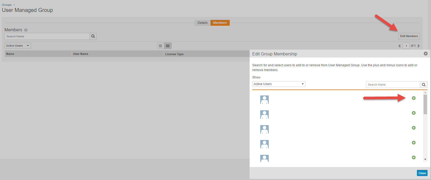The width and height of the screenshot is (431, 180).
Task: Select the Members tab
Action: [220, 23]
